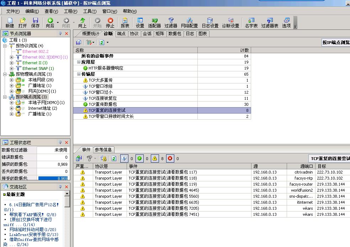
Task: Open the 报表 (Report) toolbar icon
Action: (x=125, y=23)
